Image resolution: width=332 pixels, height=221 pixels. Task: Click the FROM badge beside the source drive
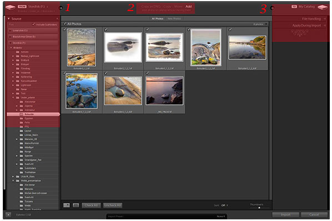coord(22,7)
